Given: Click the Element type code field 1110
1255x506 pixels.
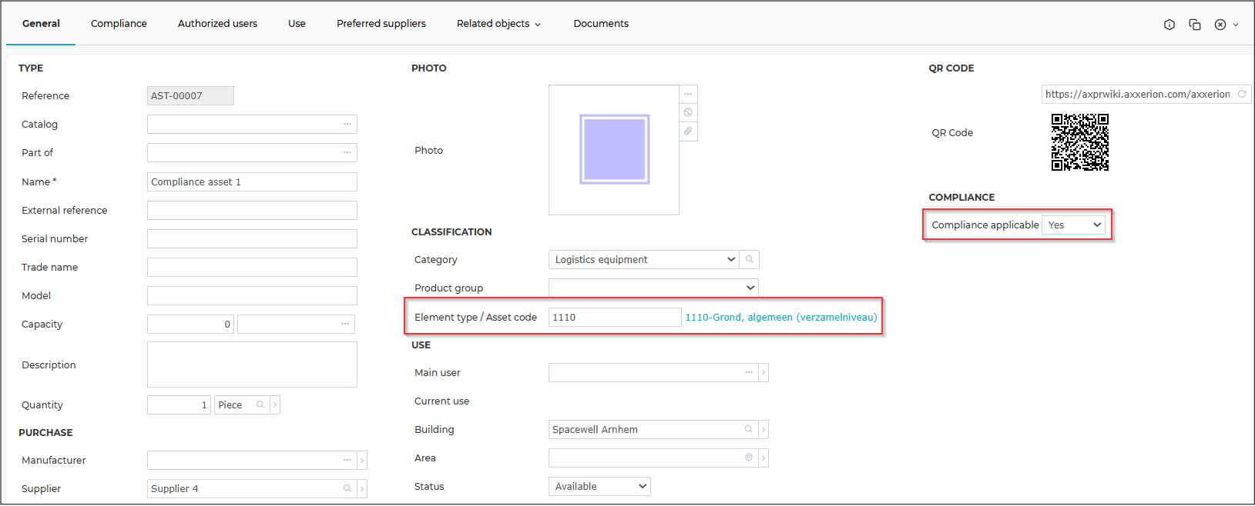Looking at the screenshot, I should point(615,317).
